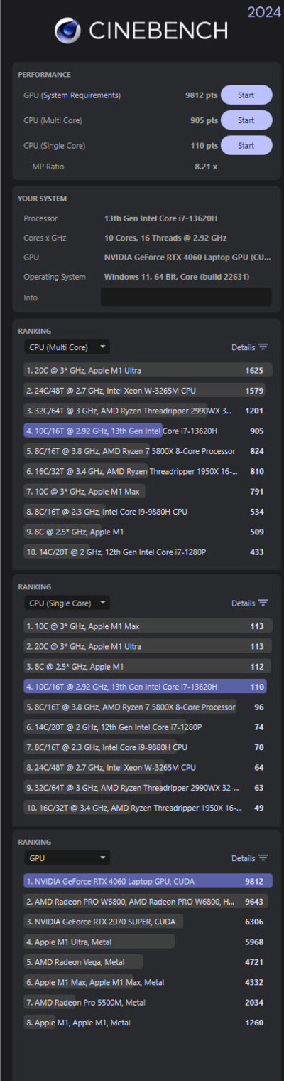Open the Details link in the single core ranking
284x1081 pixels.
[243, 603]
